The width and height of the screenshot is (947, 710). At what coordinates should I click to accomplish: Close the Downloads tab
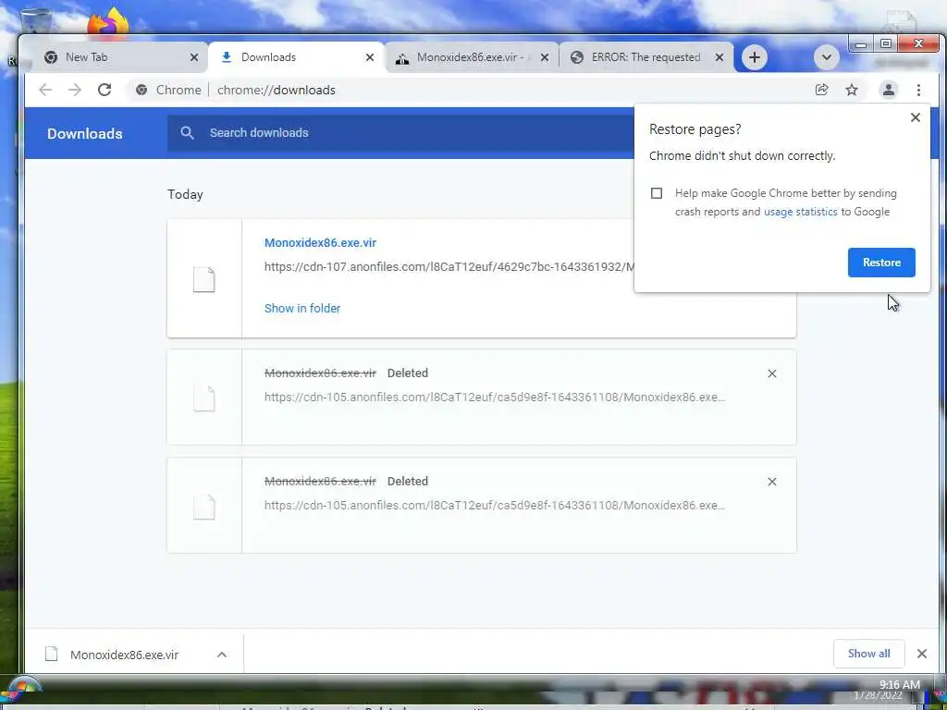pos(370,57)
